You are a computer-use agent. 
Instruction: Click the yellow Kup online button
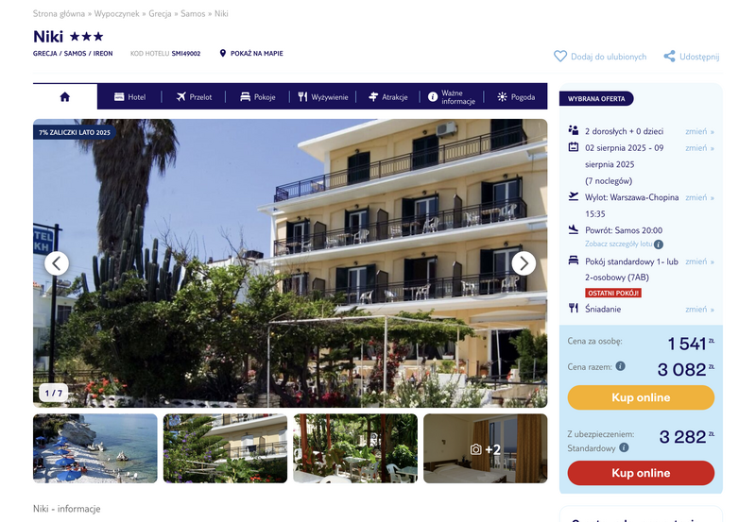641,397
